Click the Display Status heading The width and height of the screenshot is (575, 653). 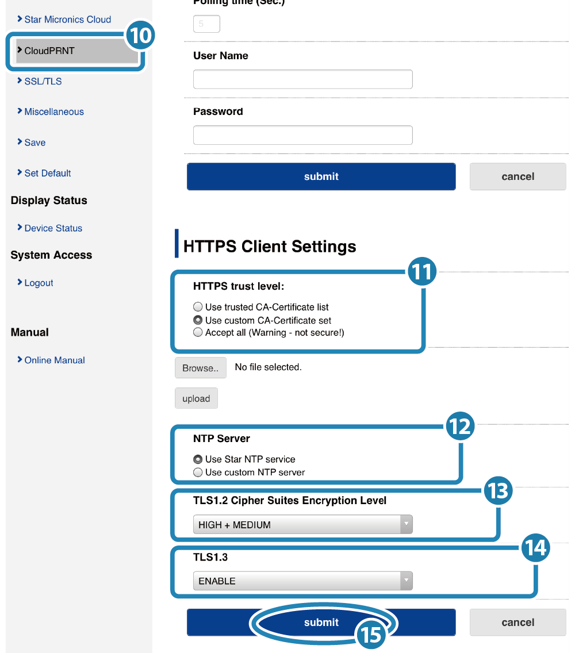pyautogui.click(x=49, y=200)
